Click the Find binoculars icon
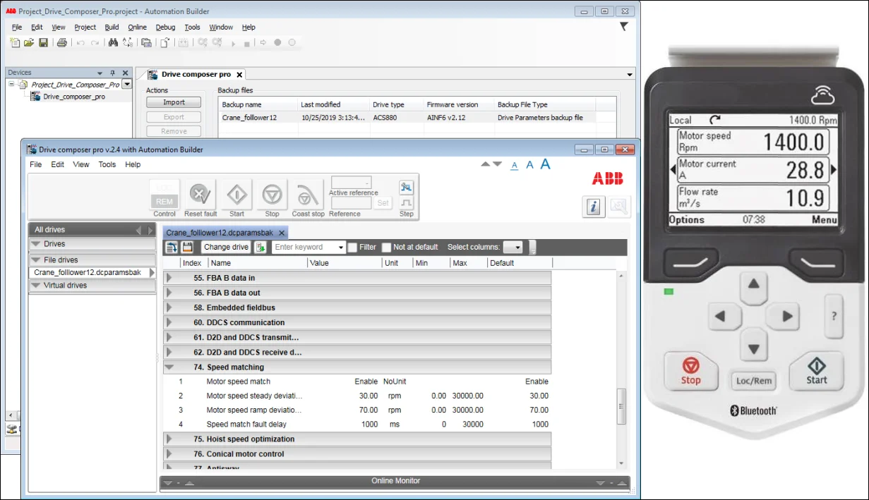This screenshot has height=500, width=869. tap(113, 43)
